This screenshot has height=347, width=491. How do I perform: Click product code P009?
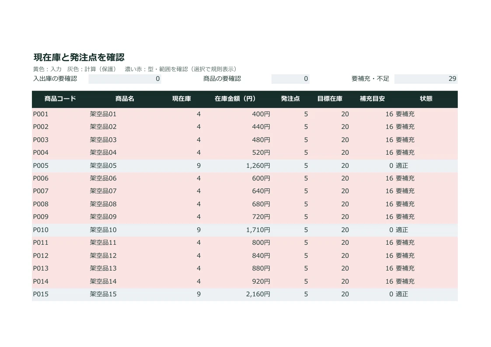point(41,217)
